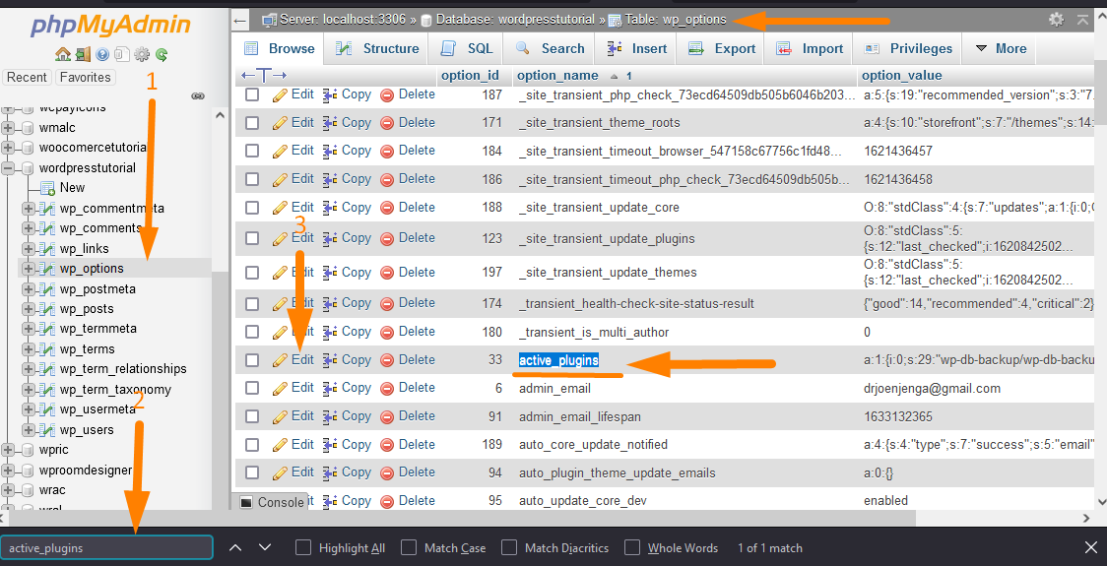
Task: Open the Insert tab
Action: (637, 48)
